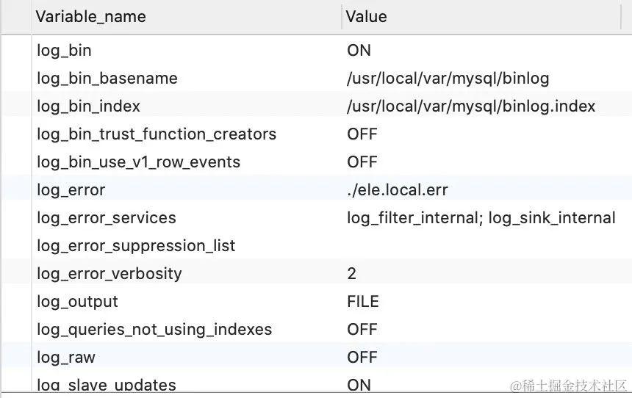Viewport: 632px width, 398px height.
Task: Select the log_bin_trust_function_creators variable
Action: pos(157,134)
